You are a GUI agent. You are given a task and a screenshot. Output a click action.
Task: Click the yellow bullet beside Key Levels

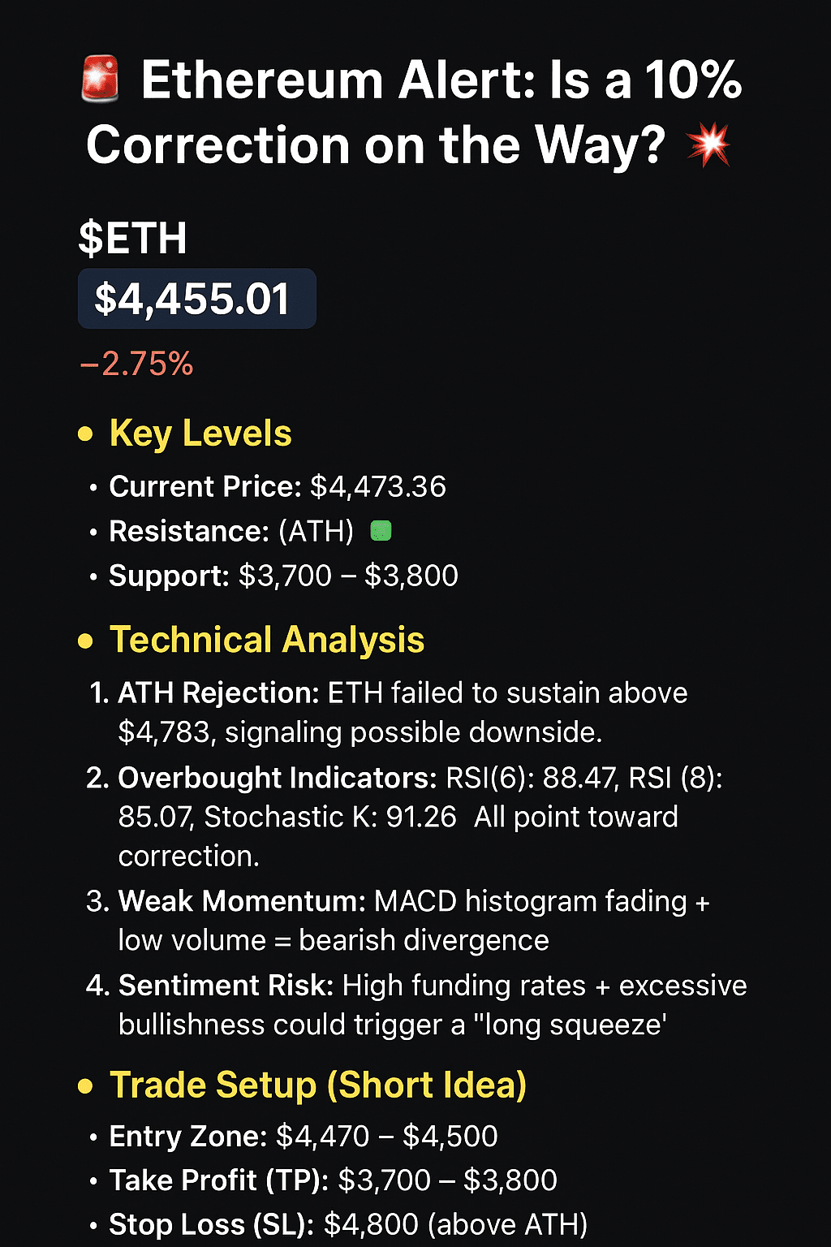click(85, 434)
